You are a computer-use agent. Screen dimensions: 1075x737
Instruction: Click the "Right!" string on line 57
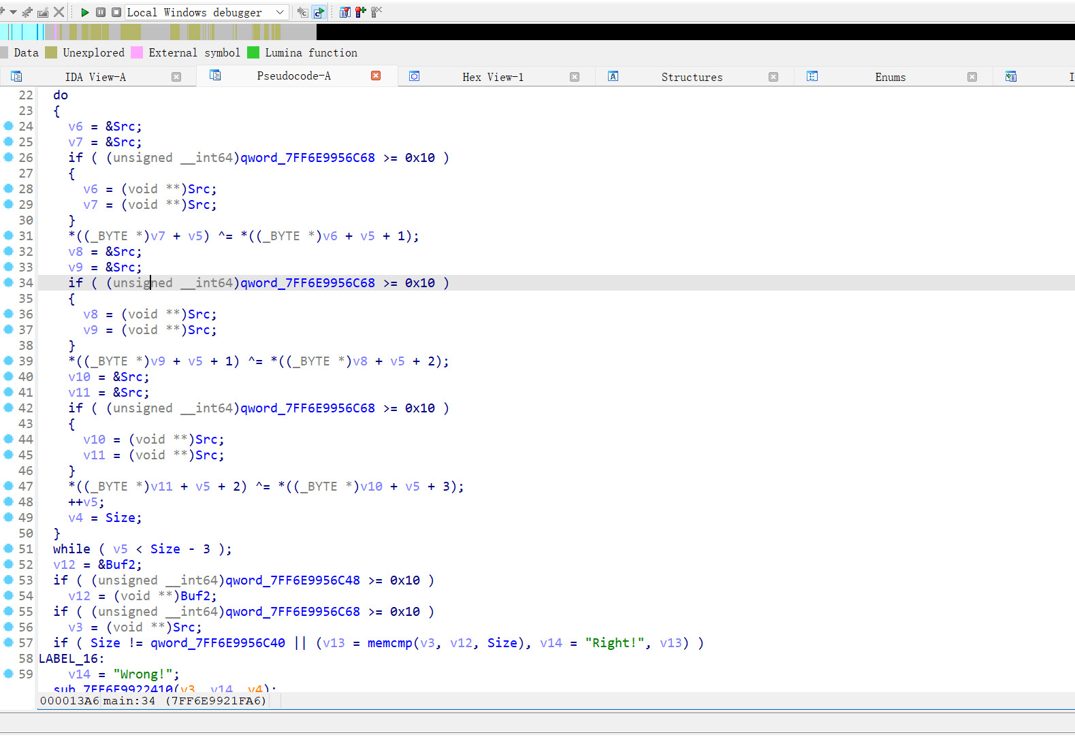615,643
